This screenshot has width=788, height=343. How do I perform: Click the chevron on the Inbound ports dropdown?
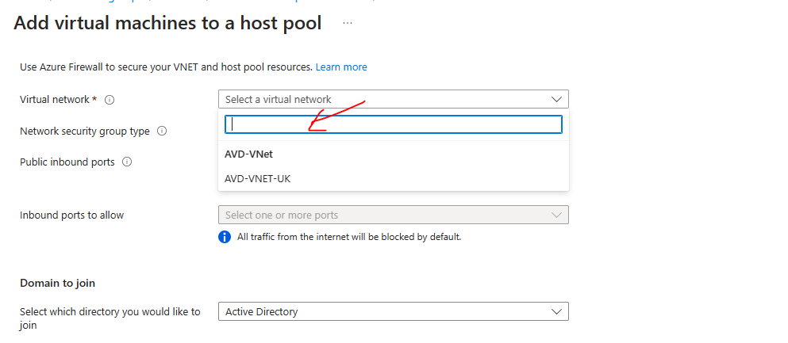tap(555, 215)
